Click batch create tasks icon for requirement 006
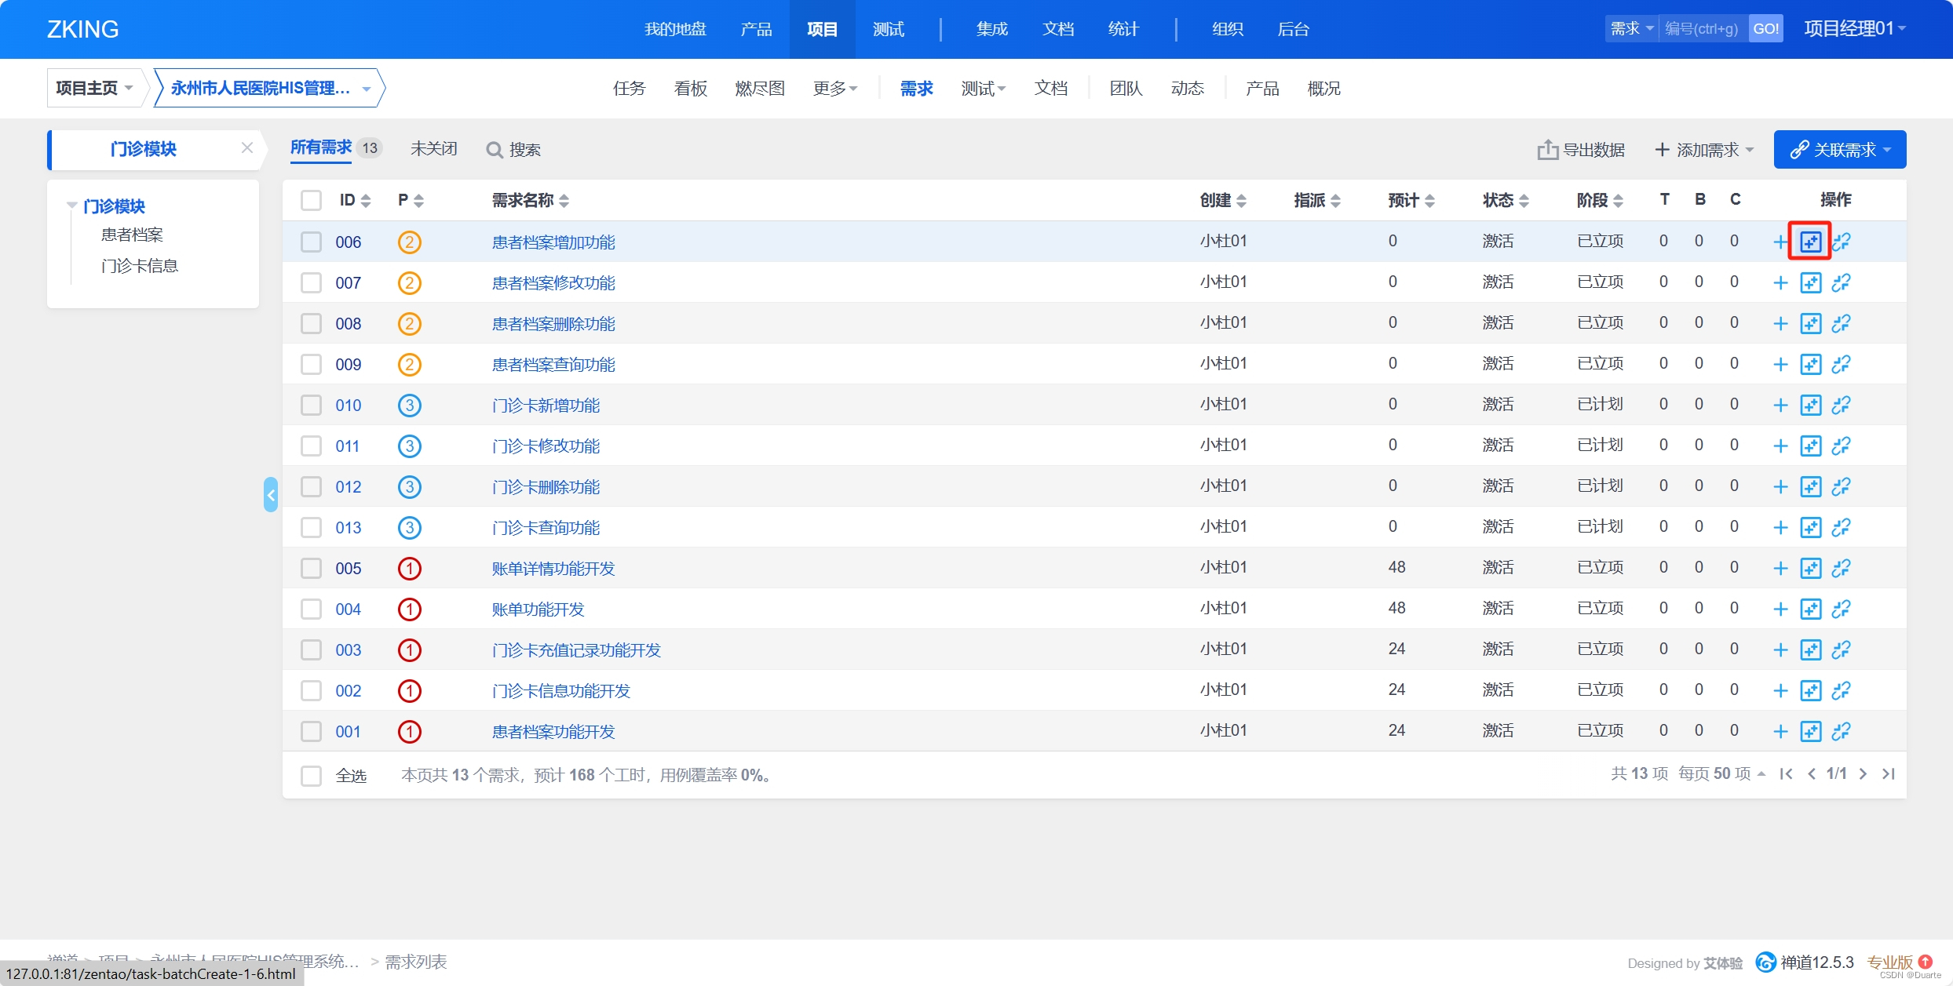 click(x=1810, y=242)
